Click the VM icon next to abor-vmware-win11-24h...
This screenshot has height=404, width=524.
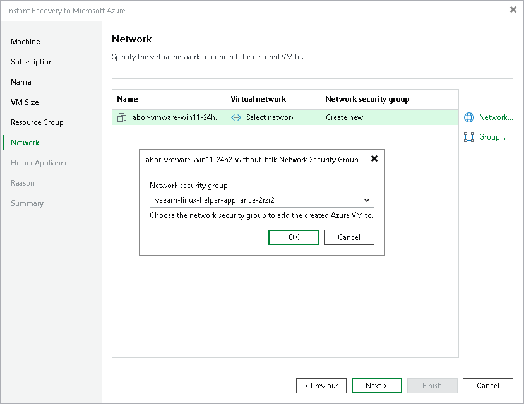tap(122, 117)
